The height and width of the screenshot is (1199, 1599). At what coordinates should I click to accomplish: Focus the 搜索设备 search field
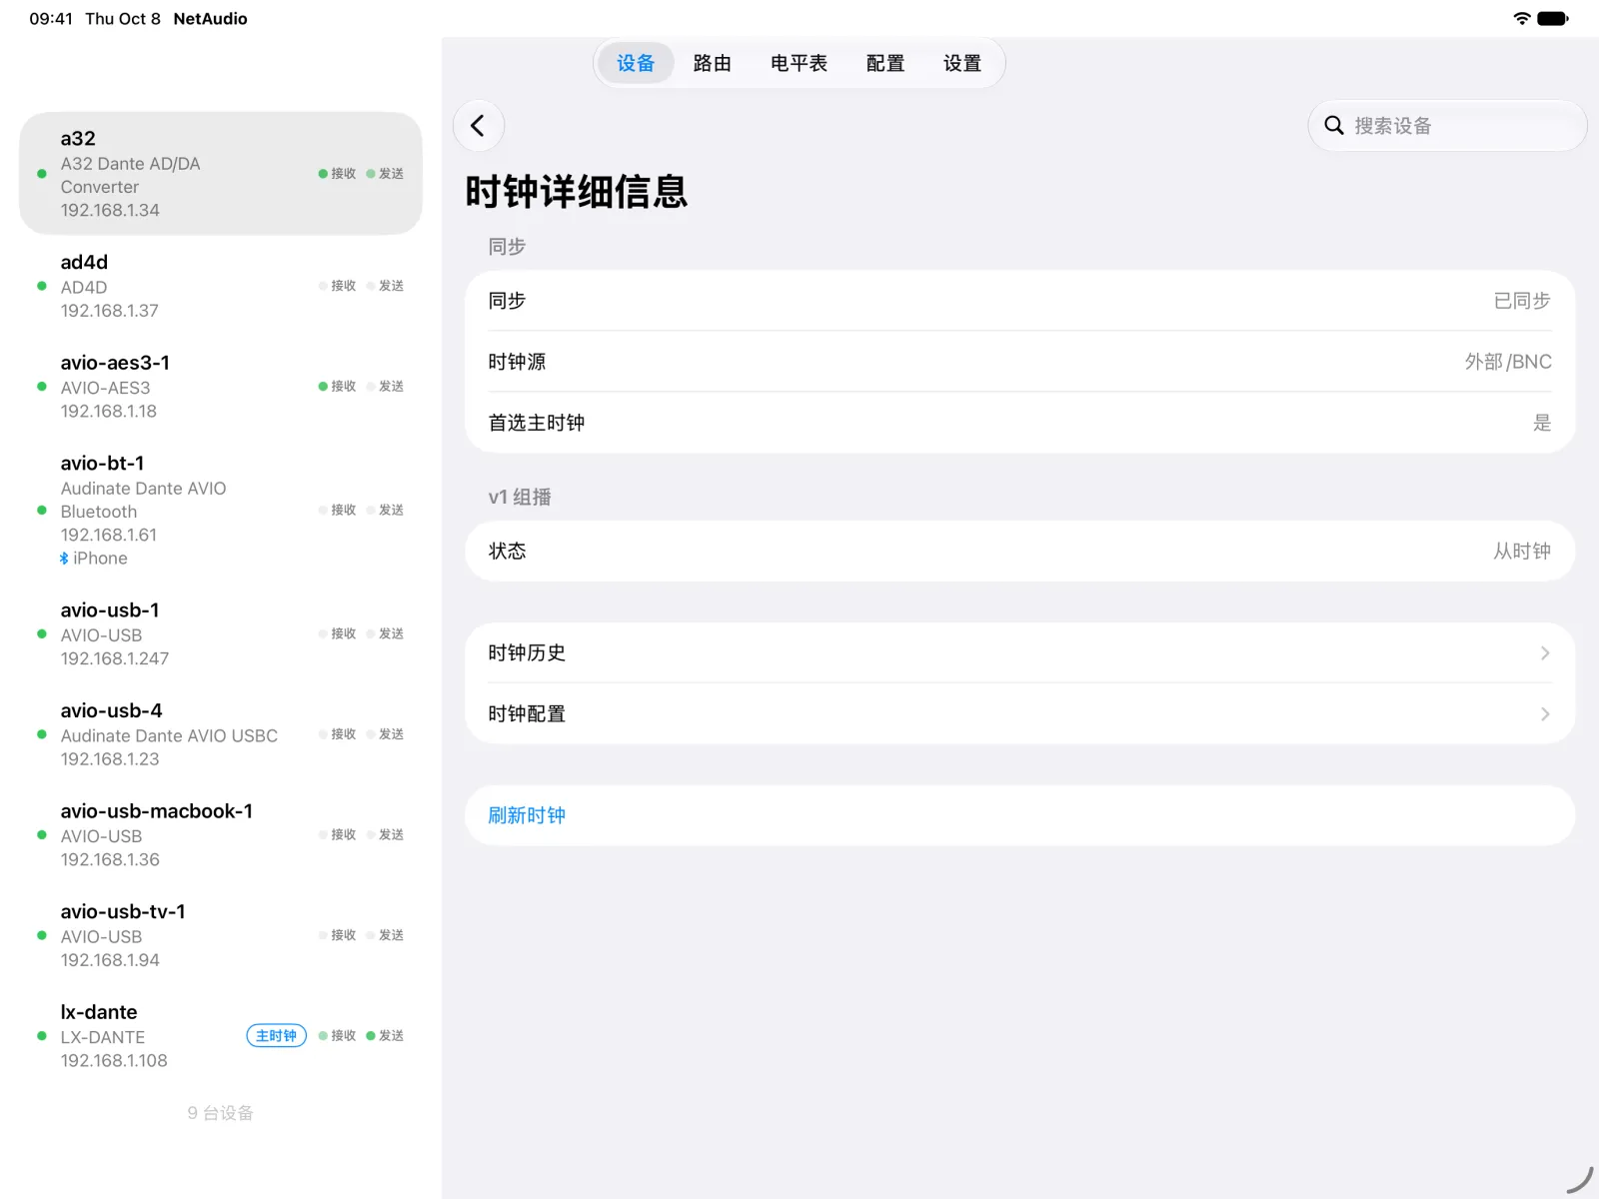click(x=1447, y=126)
